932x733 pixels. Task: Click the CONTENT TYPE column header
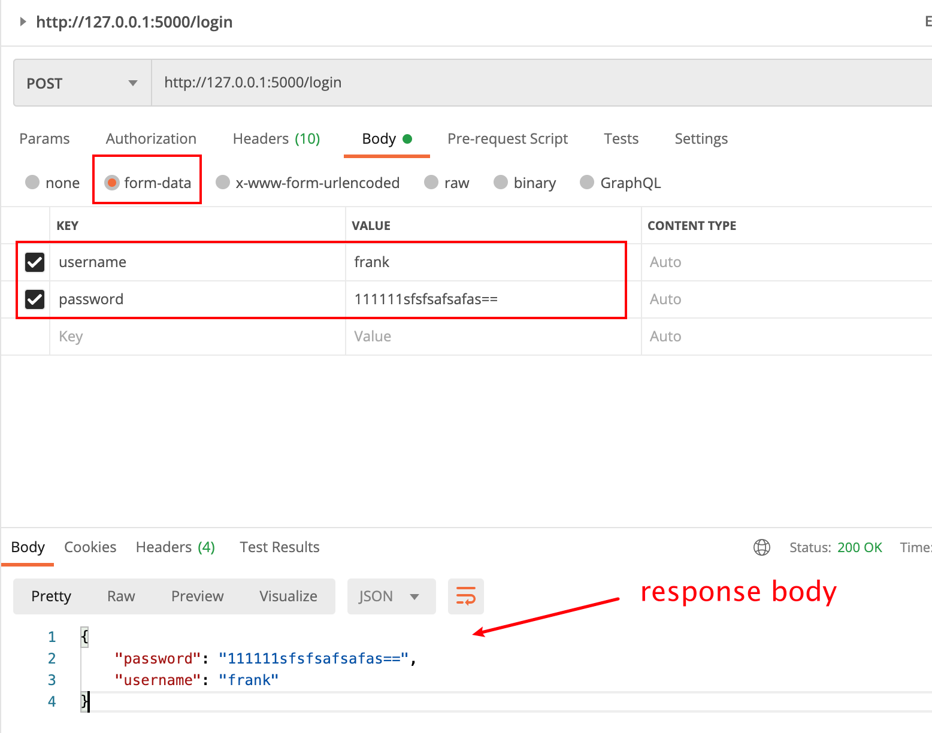point(692,226)
